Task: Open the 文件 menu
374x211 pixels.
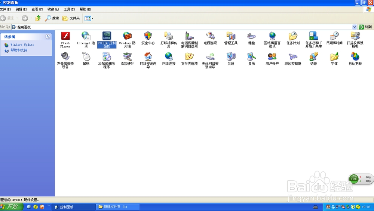Action: click(x=5, y=9)
